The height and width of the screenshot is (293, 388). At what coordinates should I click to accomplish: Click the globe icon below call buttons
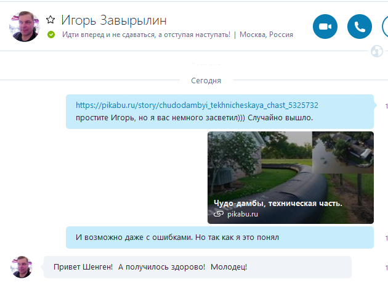point(377,51)
